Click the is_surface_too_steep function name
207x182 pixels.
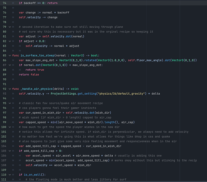point(37,56)
